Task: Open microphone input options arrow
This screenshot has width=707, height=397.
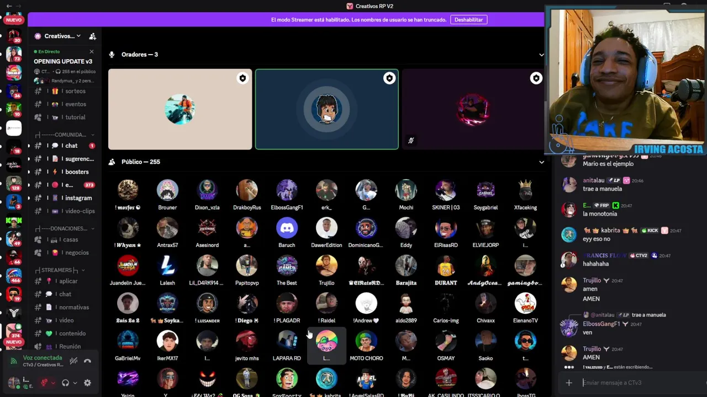Action: 53,383
